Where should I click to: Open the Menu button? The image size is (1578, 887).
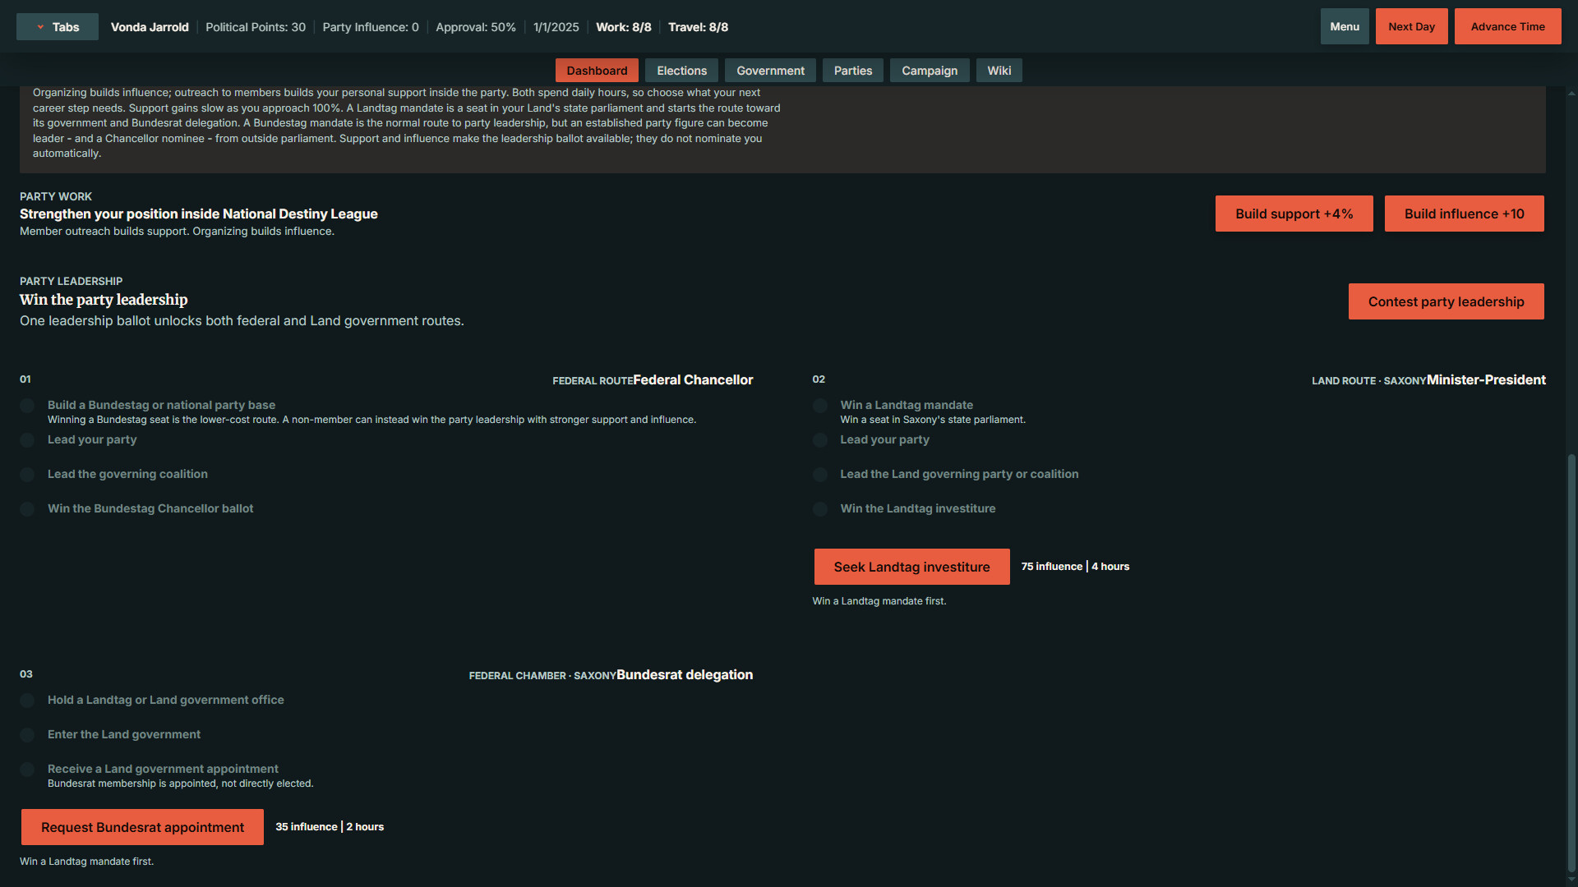(x=1345, y=27)
